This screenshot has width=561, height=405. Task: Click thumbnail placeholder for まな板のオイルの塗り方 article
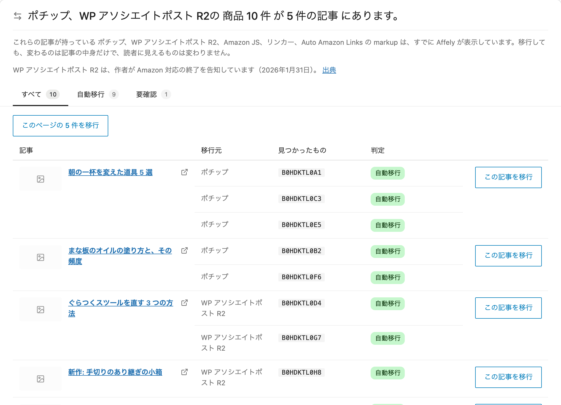[x=41, y=257]
